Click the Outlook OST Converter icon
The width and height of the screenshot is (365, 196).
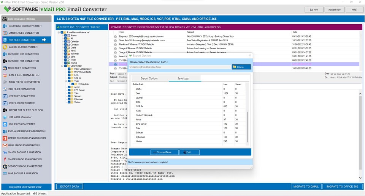pyautogui.click(x=5, y=54)
